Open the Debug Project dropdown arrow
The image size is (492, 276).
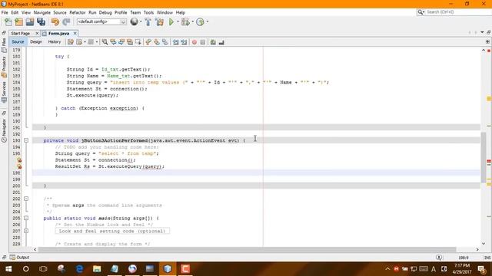click(x=192, y=21)
